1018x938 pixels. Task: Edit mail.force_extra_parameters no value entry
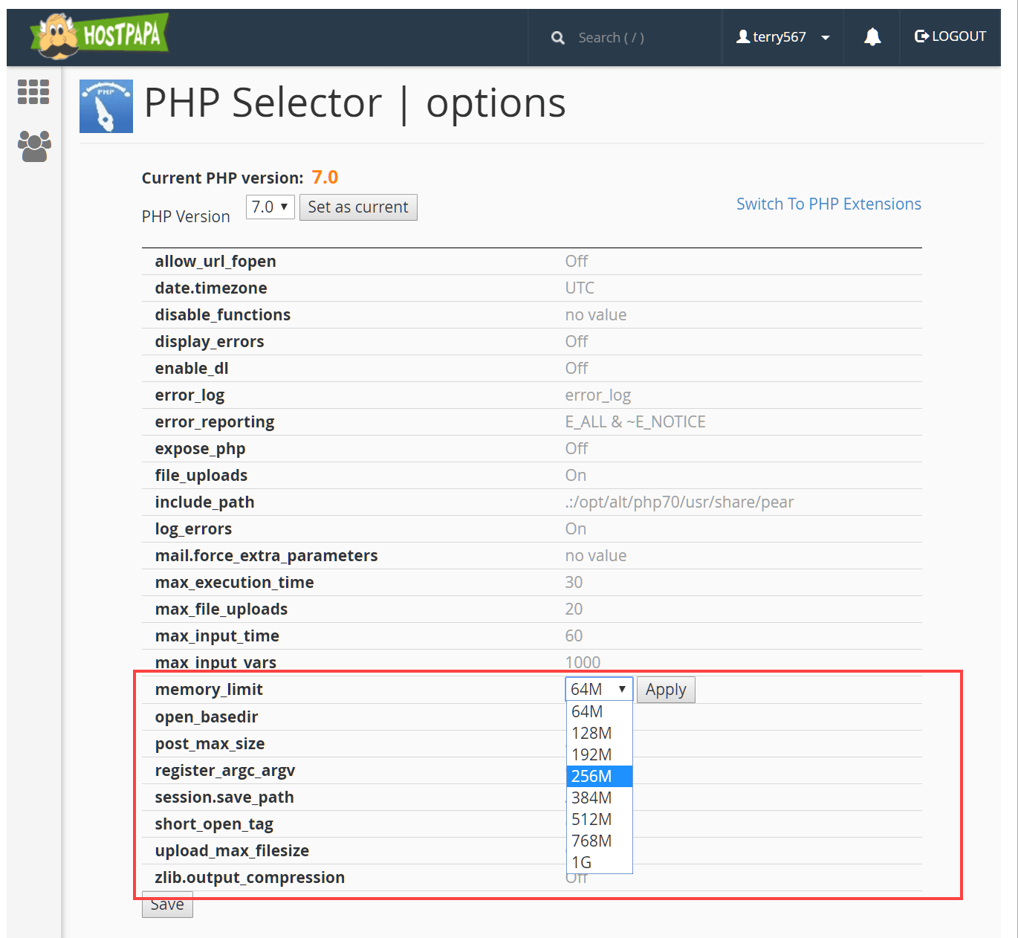(x=596, y=555)
